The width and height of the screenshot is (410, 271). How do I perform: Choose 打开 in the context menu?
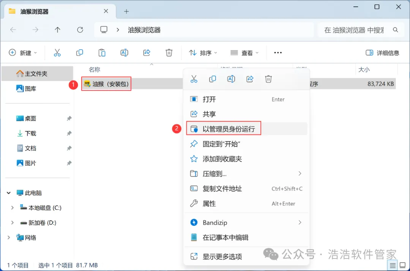[x=246, y=99]
